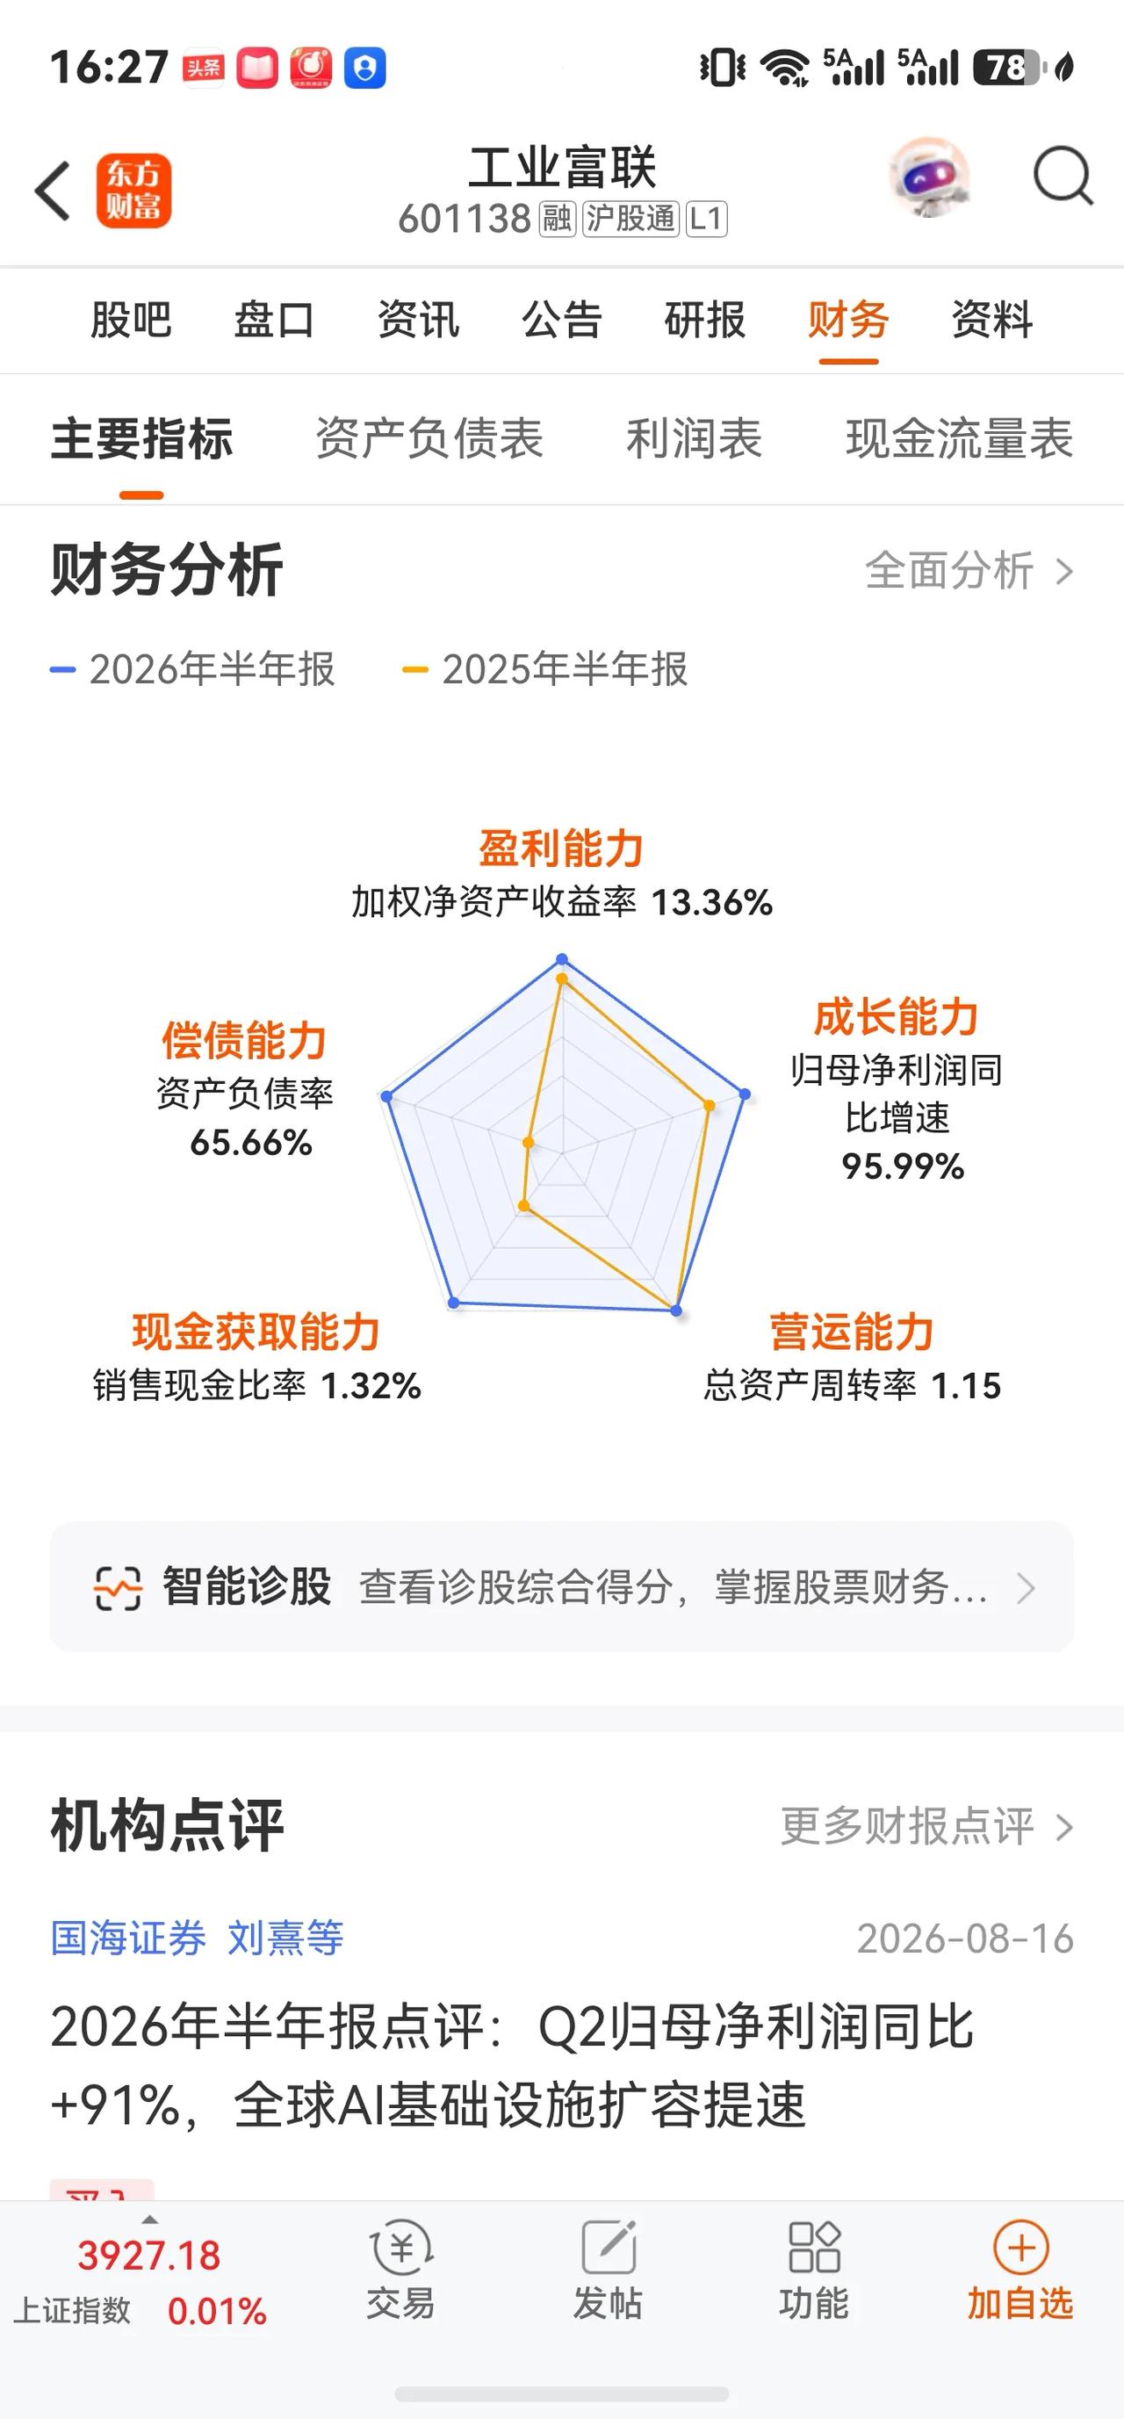The image size is (1124, 2419).
Task: Switch to the 利润表 tab
Action: pos(694,438)
